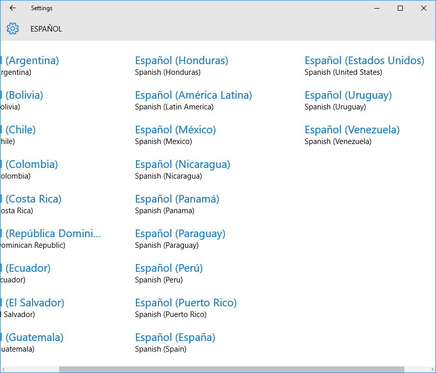Select Español (Estados Unidos)

point(364,60)
